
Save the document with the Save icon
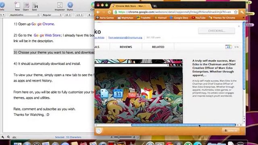pos(35,6)
